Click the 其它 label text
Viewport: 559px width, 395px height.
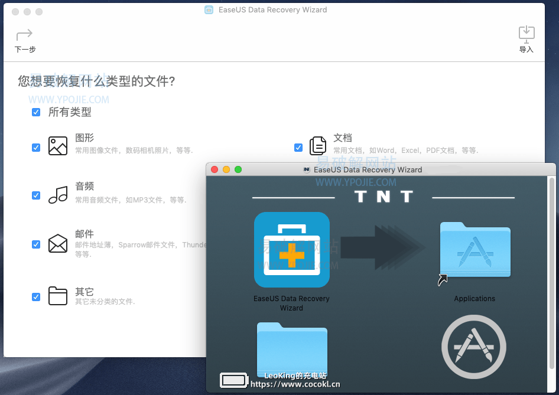[x=84, y=292]
